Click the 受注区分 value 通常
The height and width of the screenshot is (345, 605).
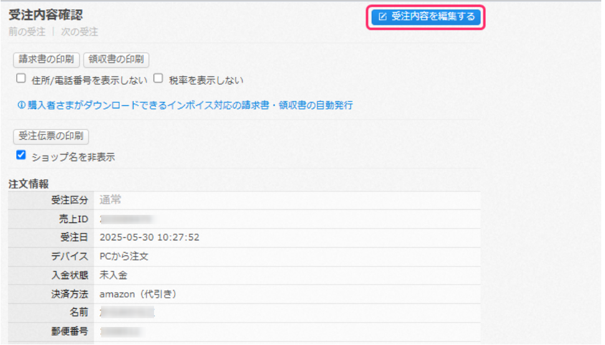pos(110,200)
